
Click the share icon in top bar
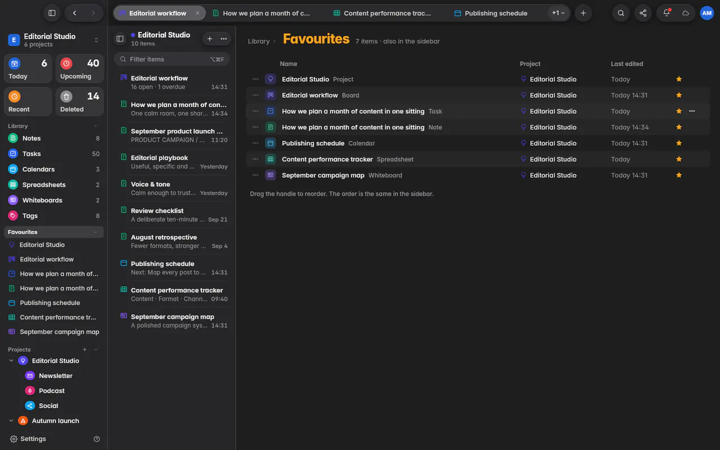[x=643, y=13]
